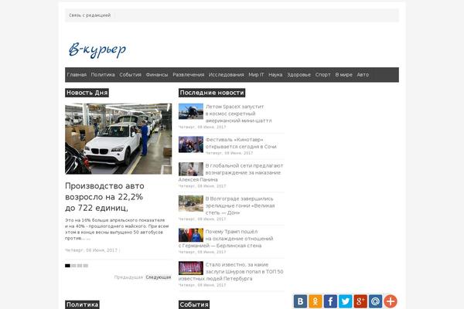
Task: Open the SpaceX article thumbnail
Action: 191,111
